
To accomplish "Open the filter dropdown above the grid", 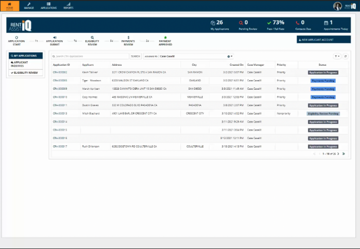I will (x=337, y=56).
